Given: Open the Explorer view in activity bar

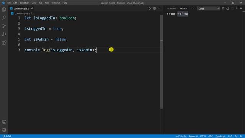Looking at the screenshot, I should pyautogui.click(x=4, y=10).
